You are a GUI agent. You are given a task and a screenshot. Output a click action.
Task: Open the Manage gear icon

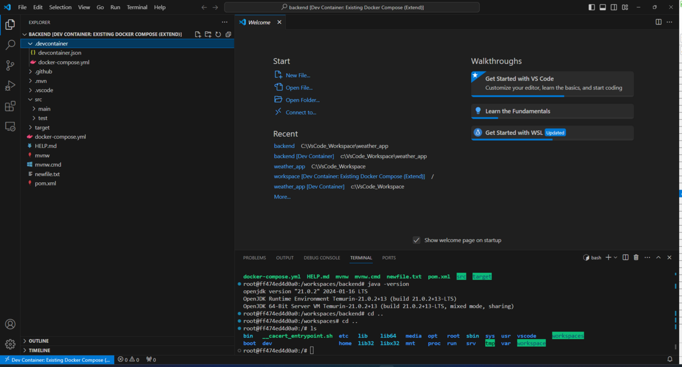(x=10, y=344)
